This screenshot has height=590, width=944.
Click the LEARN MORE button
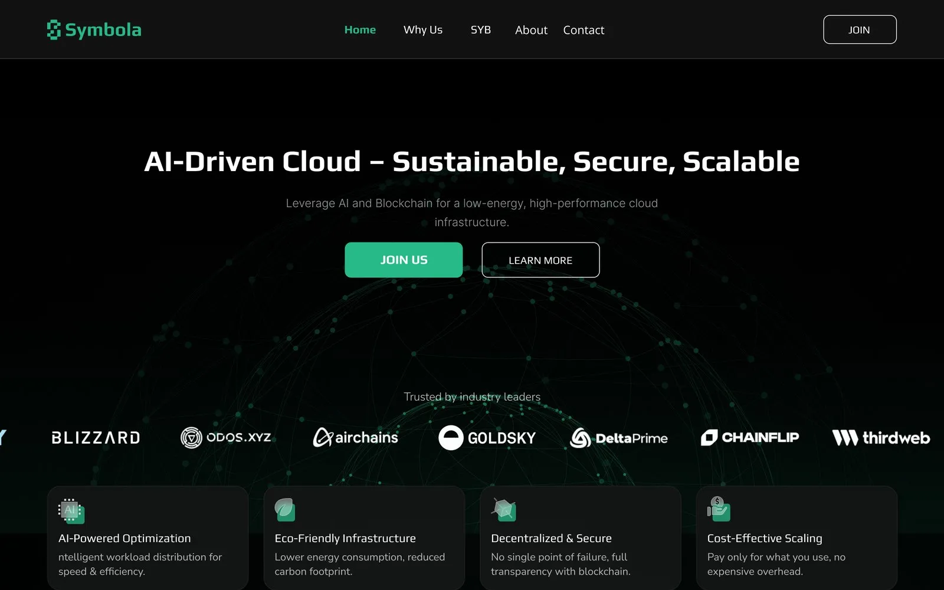click(x=540, y=260)
